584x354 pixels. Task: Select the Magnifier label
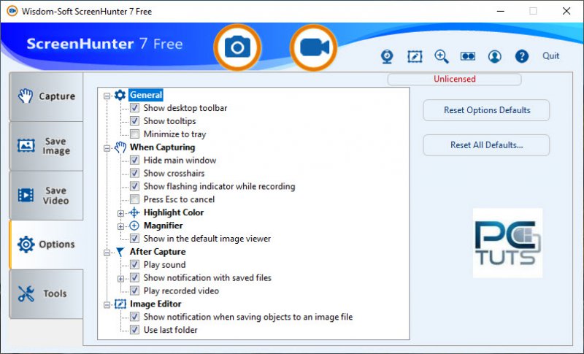[163, 226]
